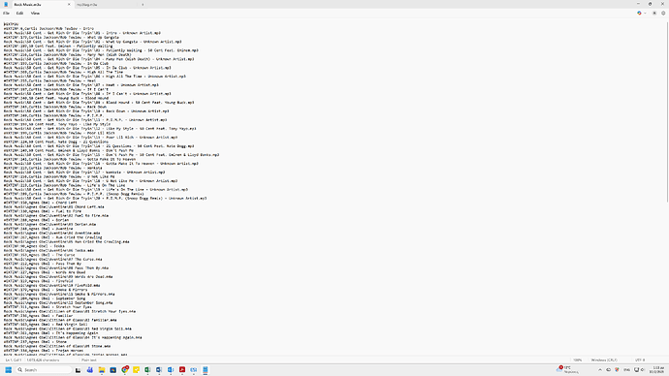669x376 pixels.
Task: Click the 05 Run Cried the Crawling.m4a line
Action: [66, 241]
